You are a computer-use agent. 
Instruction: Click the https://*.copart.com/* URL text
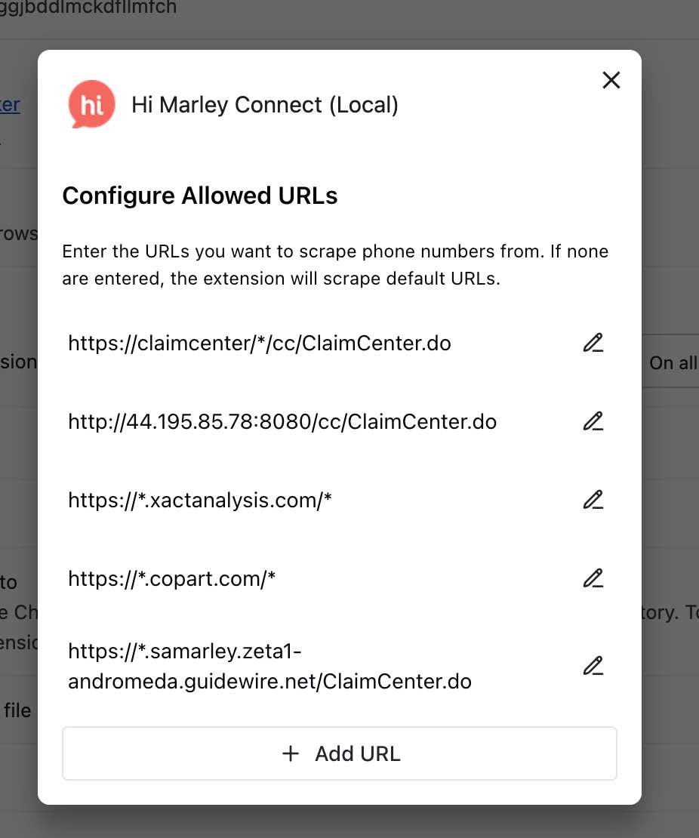(172, 579)
